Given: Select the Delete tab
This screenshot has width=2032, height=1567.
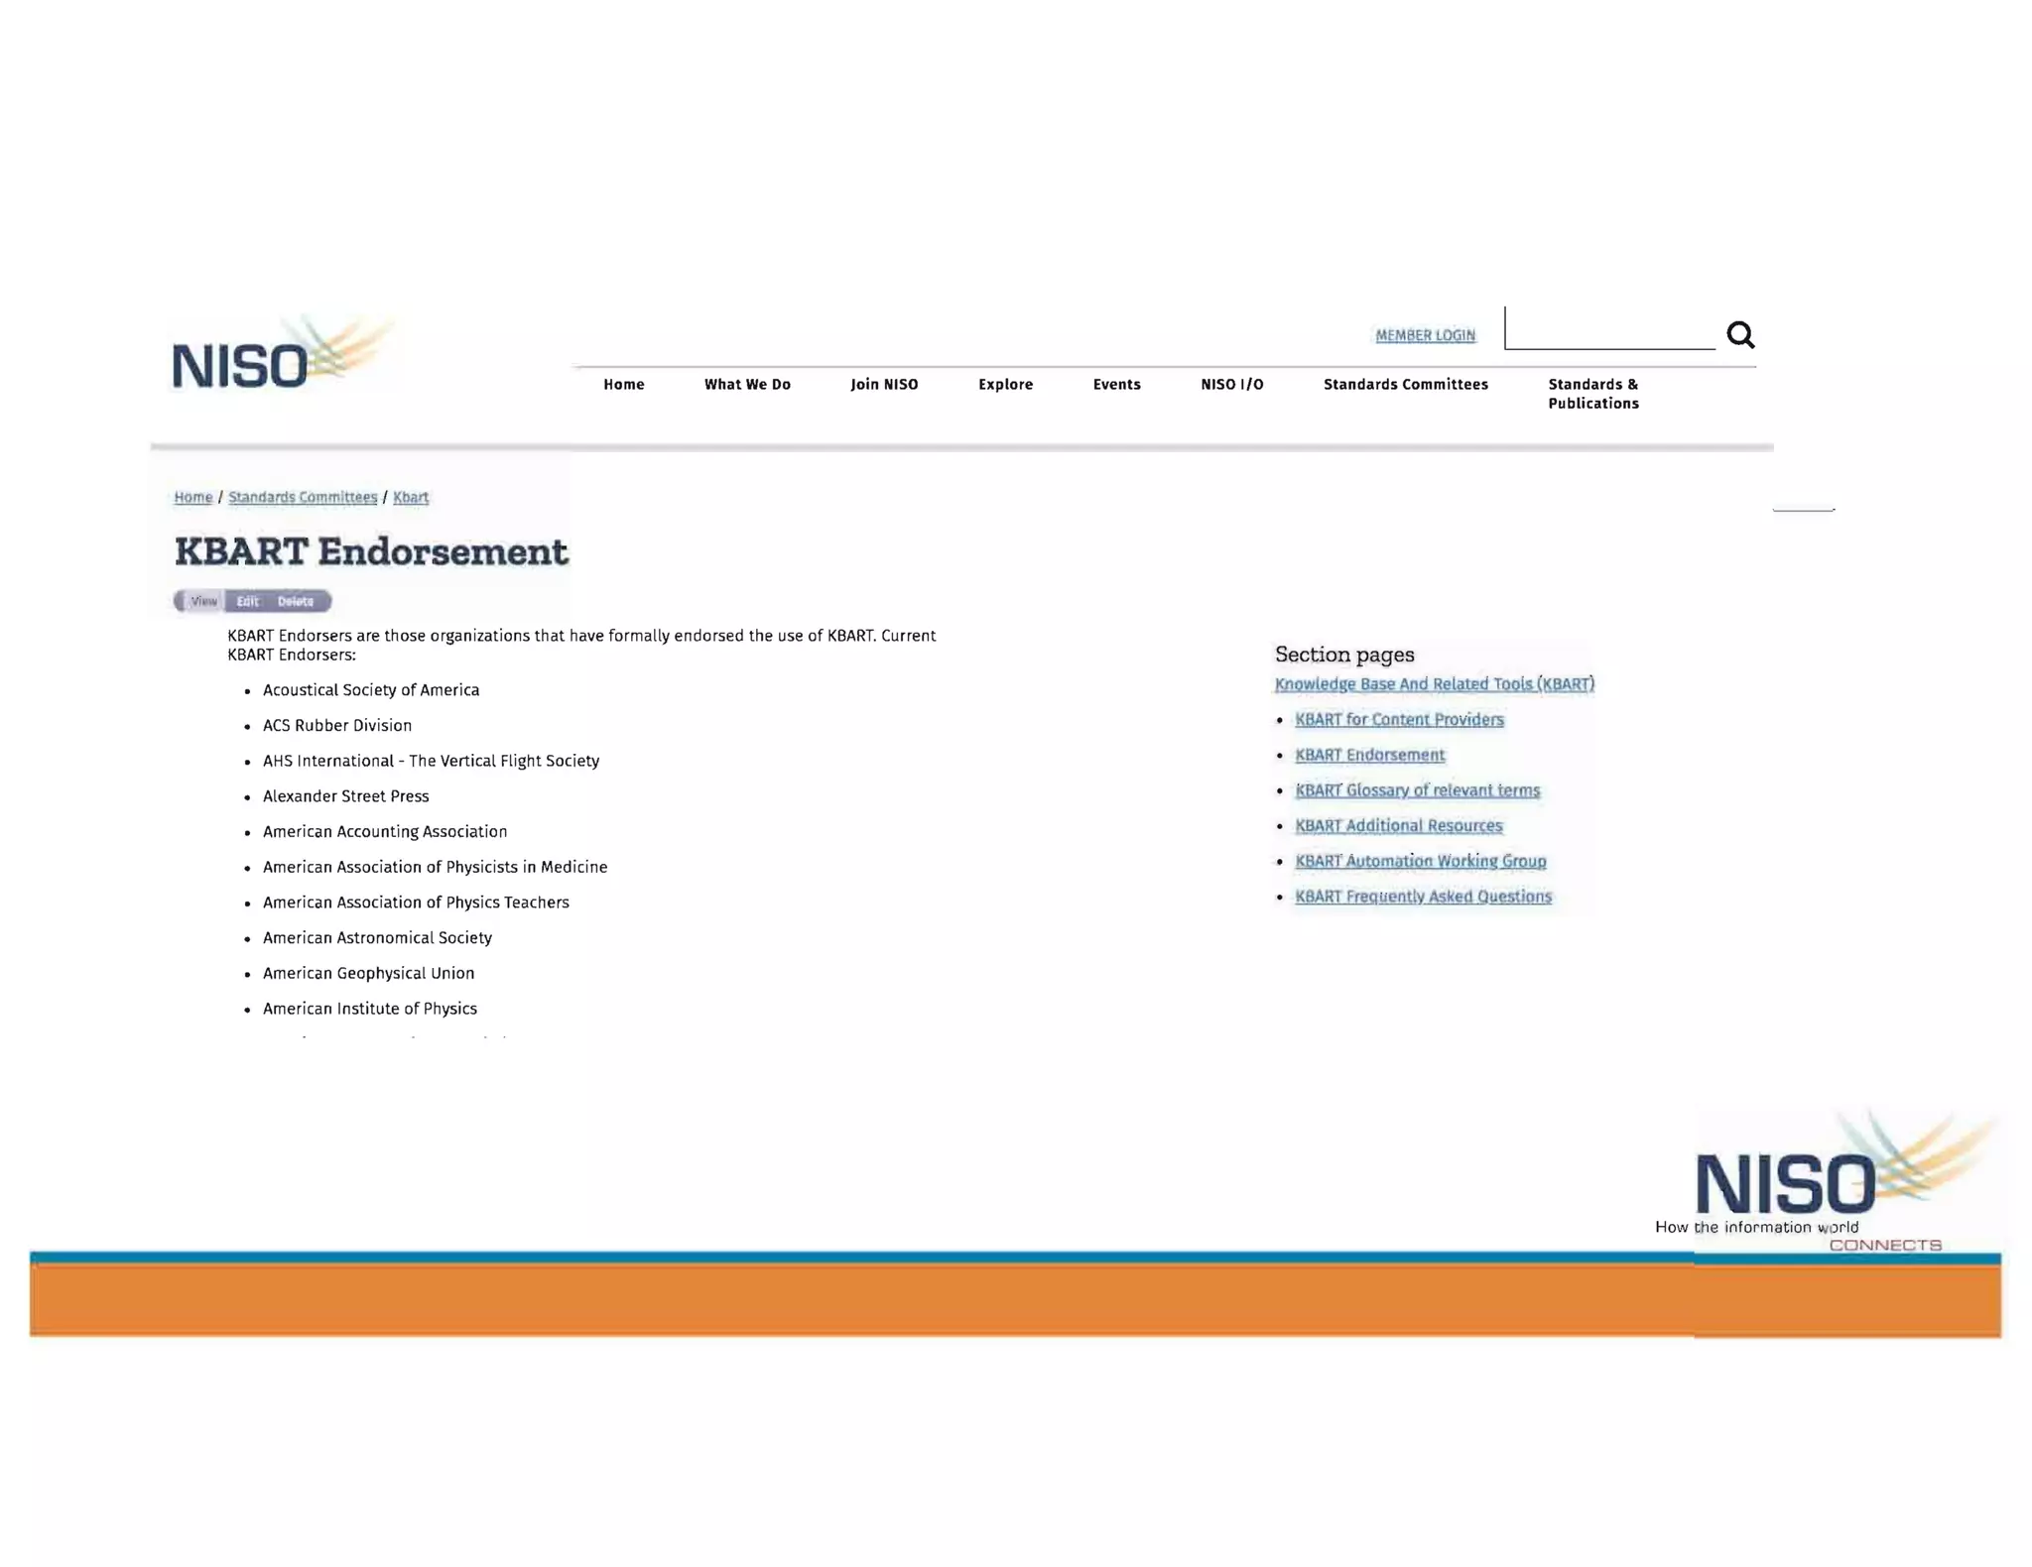Looking at the screenshot, I should tap(295, 601).
